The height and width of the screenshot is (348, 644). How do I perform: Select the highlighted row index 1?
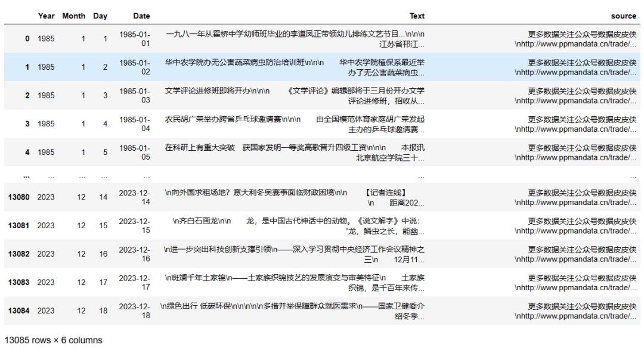pyautogui.click(x=27, y=67)
